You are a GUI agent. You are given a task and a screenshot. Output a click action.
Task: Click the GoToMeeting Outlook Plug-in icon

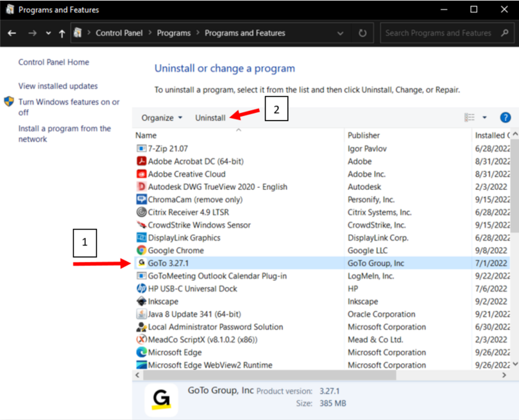[x=141, y=276]
